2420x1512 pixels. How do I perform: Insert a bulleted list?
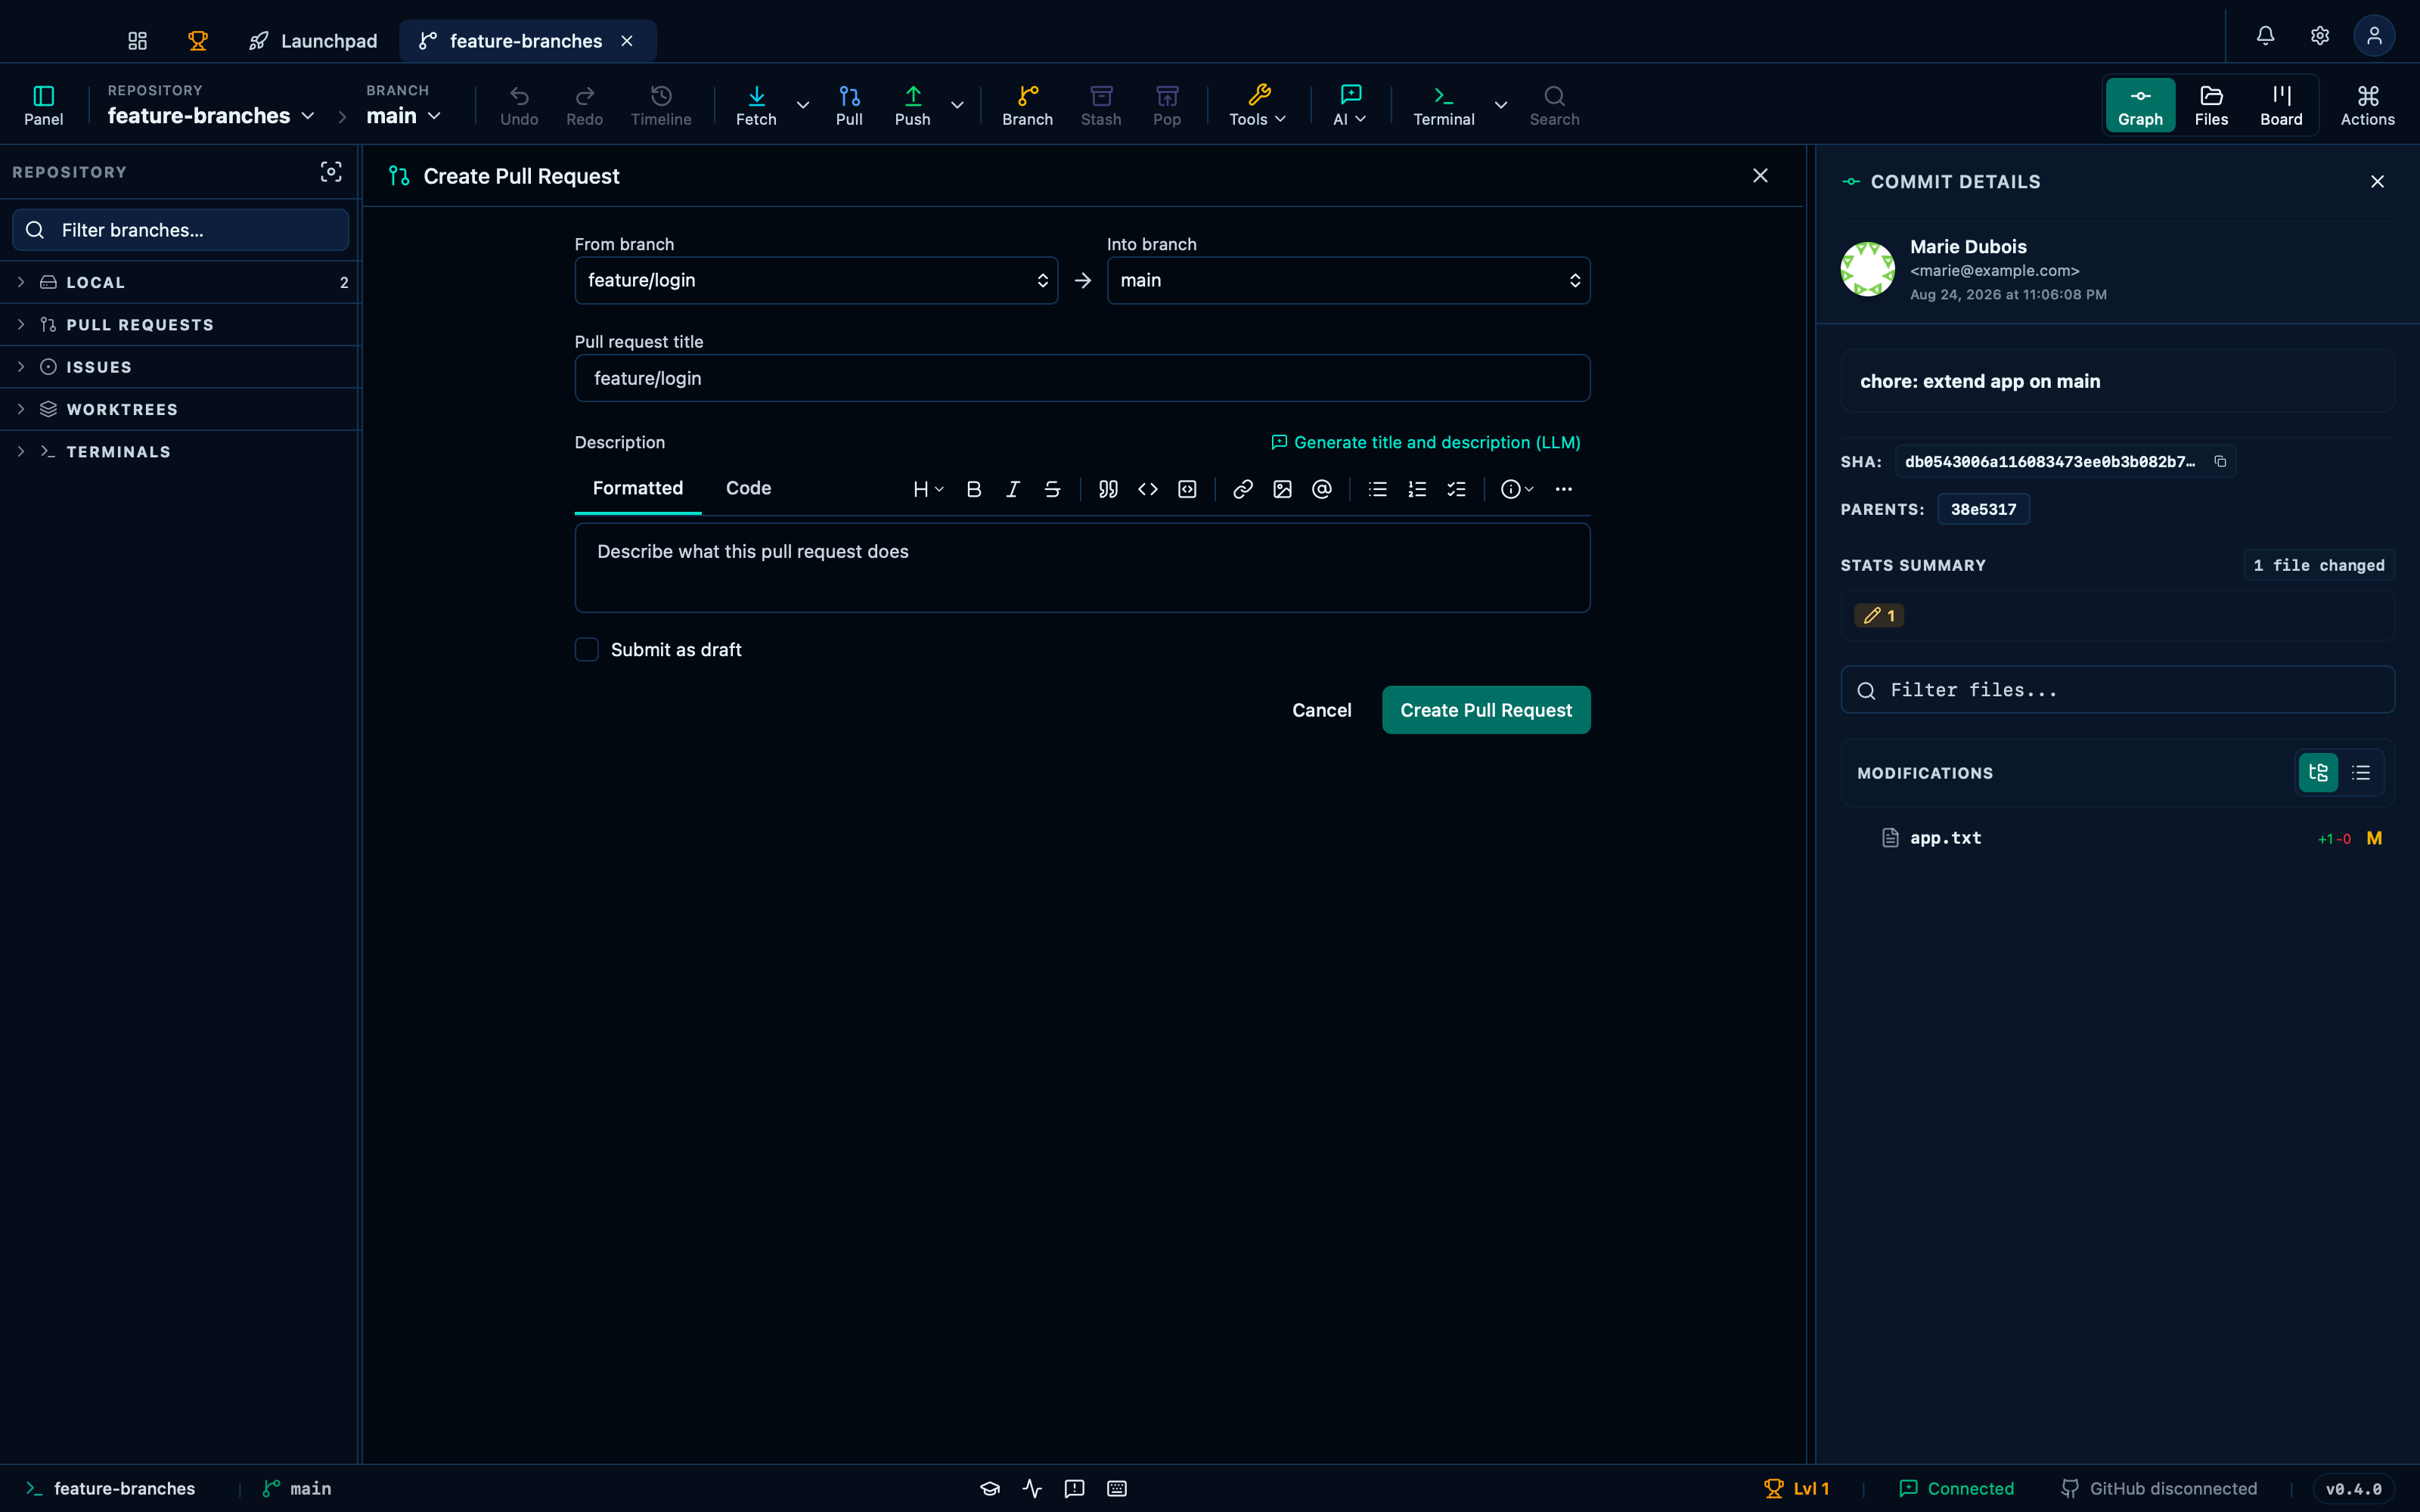(1378, 489)
